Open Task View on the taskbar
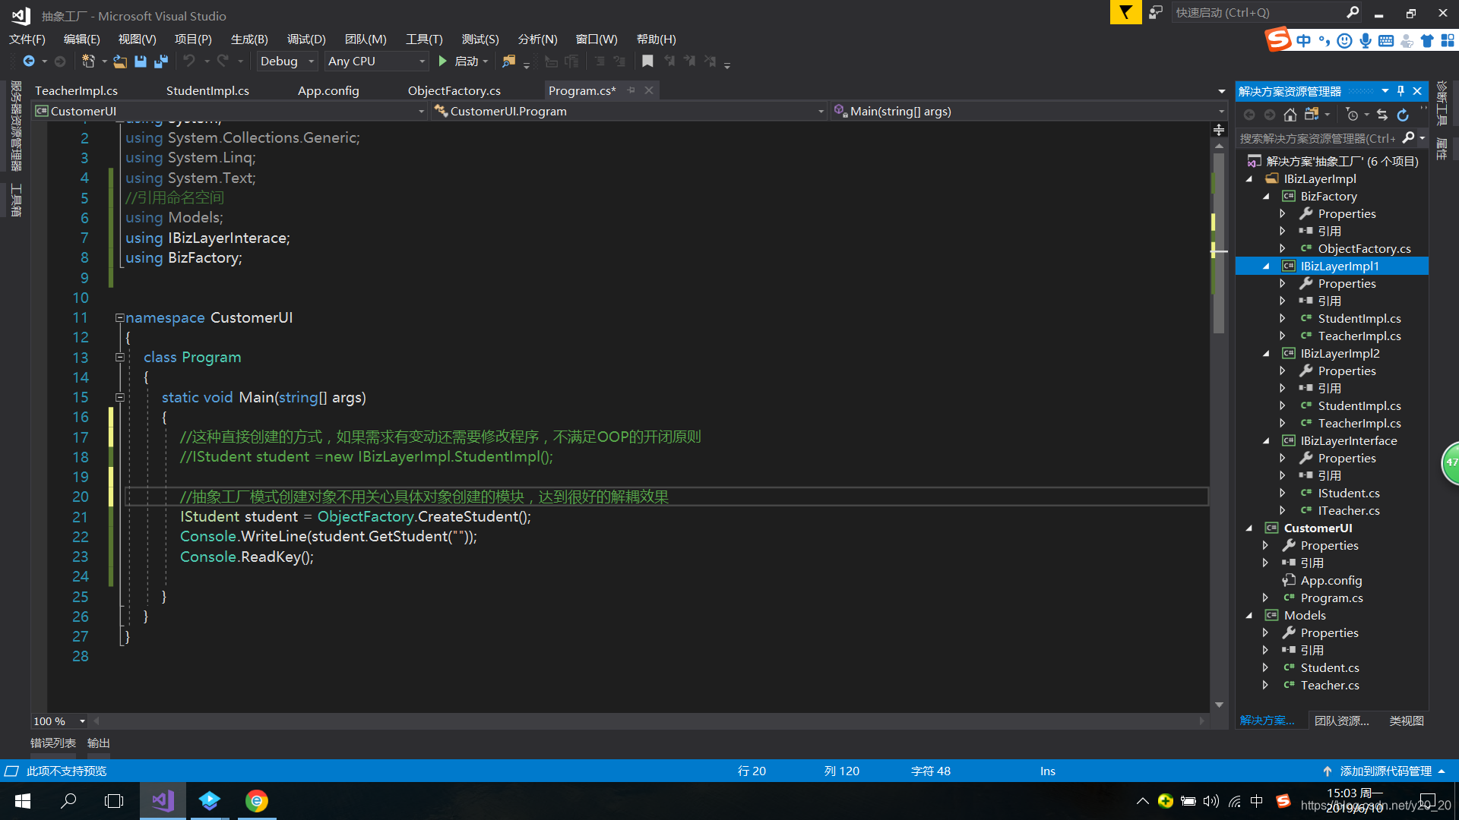1459x820 pixels. [x=114, y=801]
